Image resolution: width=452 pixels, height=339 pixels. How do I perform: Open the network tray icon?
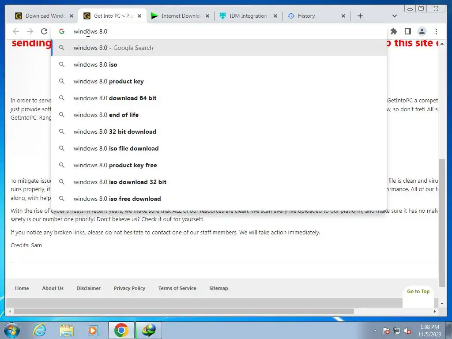pyautogui.click(x=397, y=331)
